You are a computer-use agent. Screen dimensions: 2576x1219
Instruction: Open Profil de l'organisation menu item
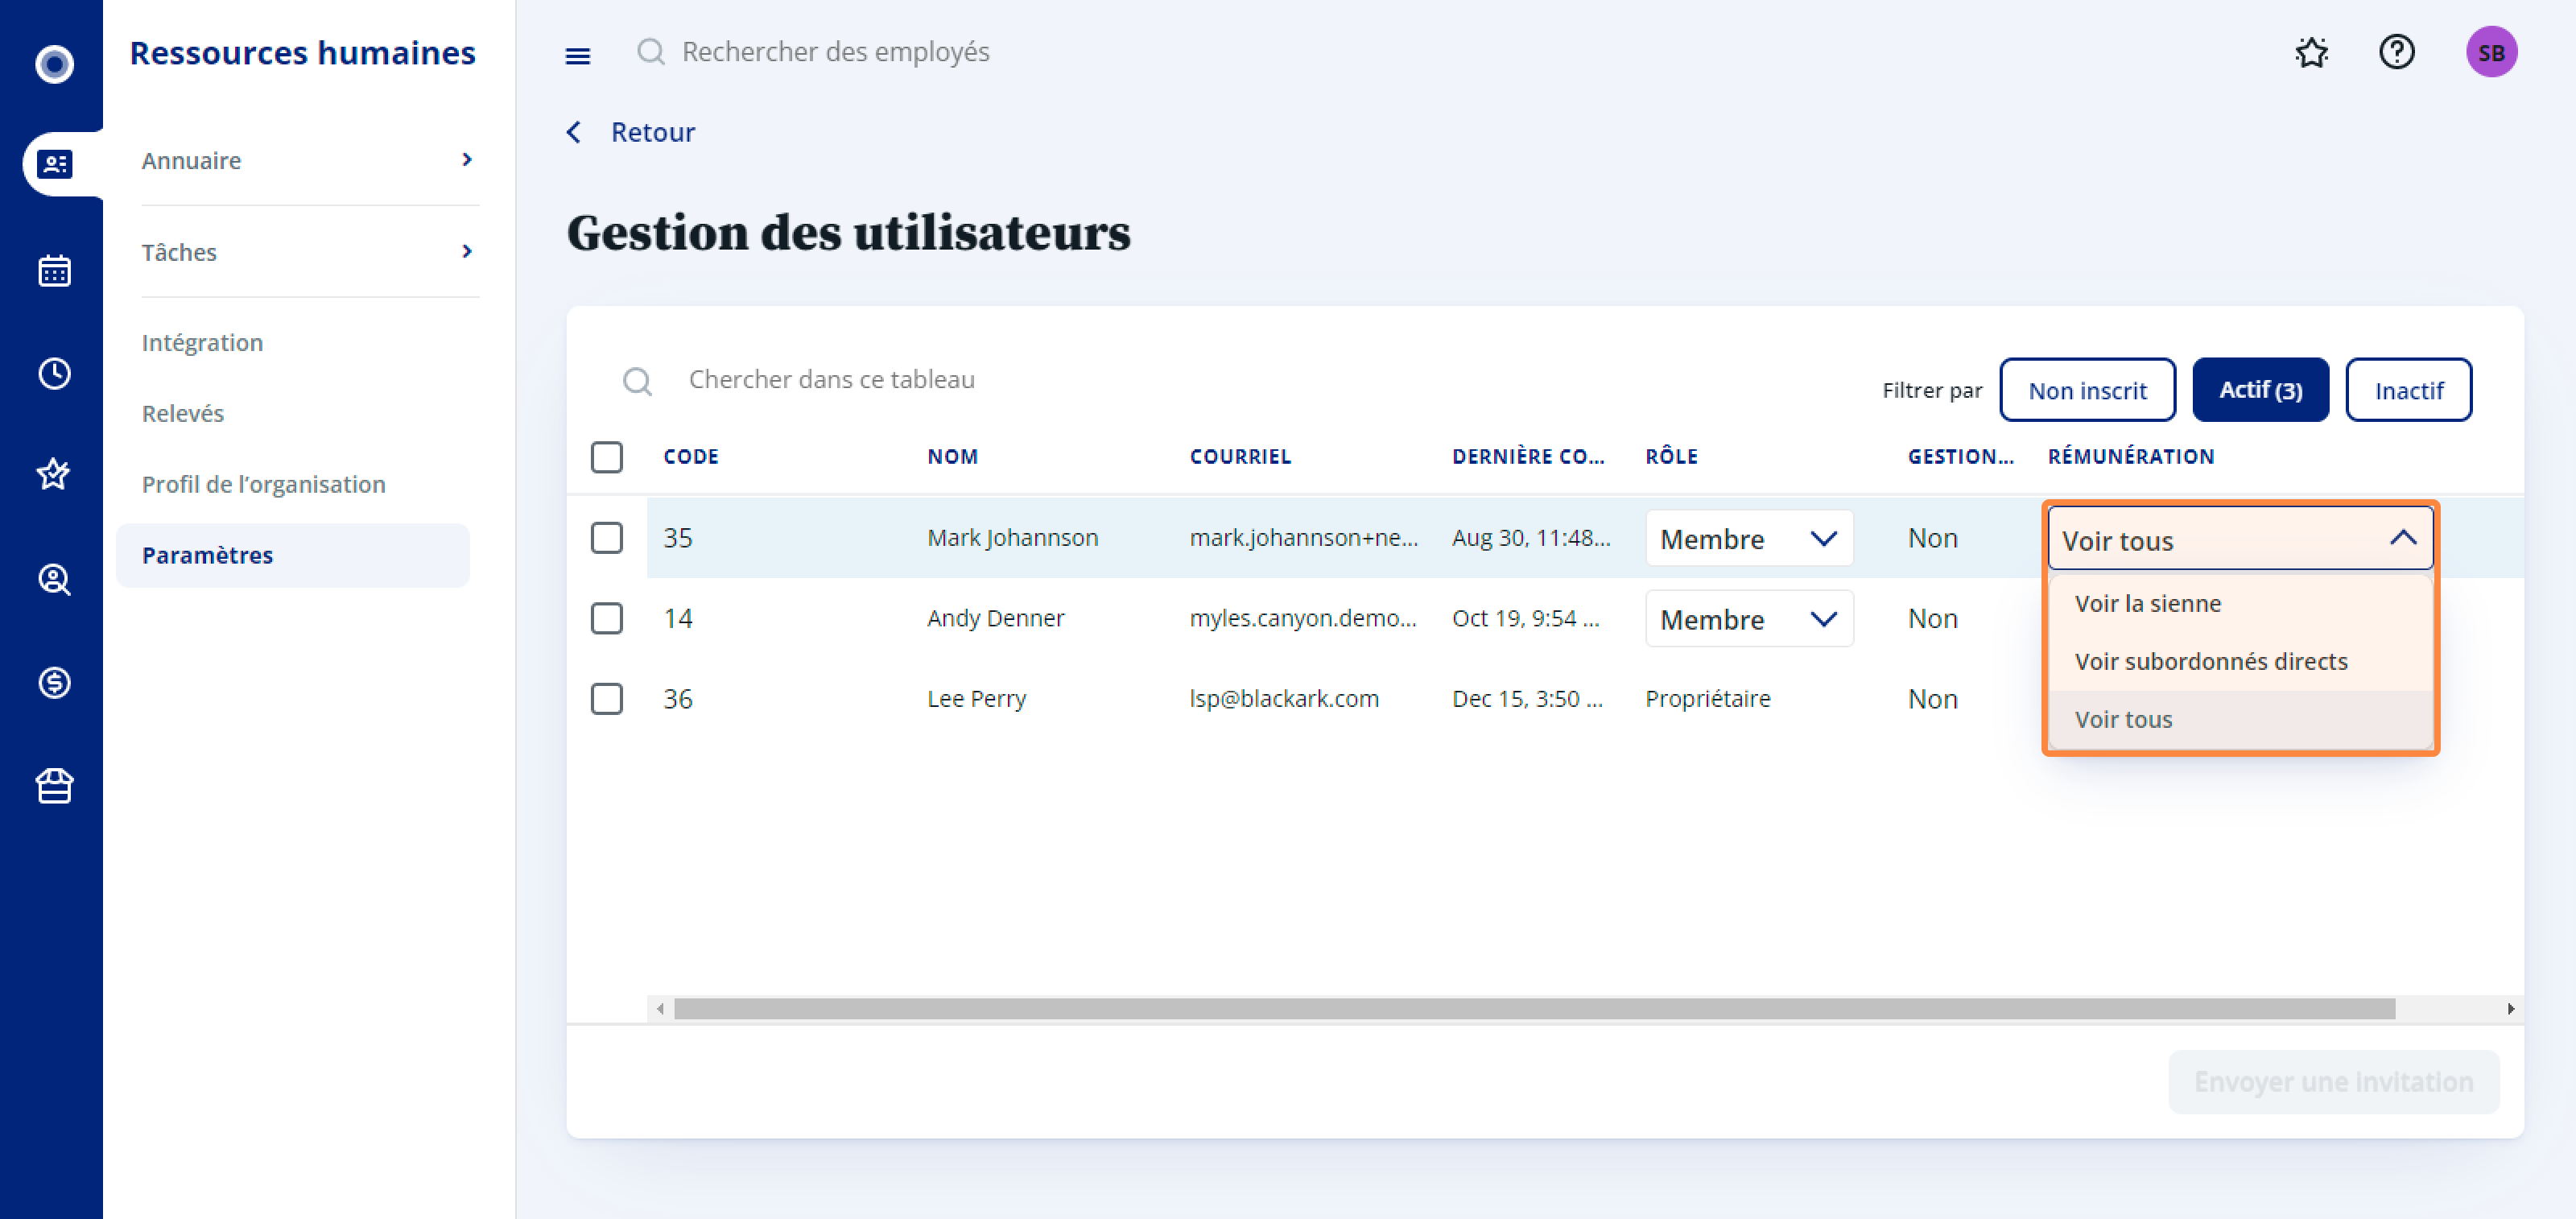[263, 485]
